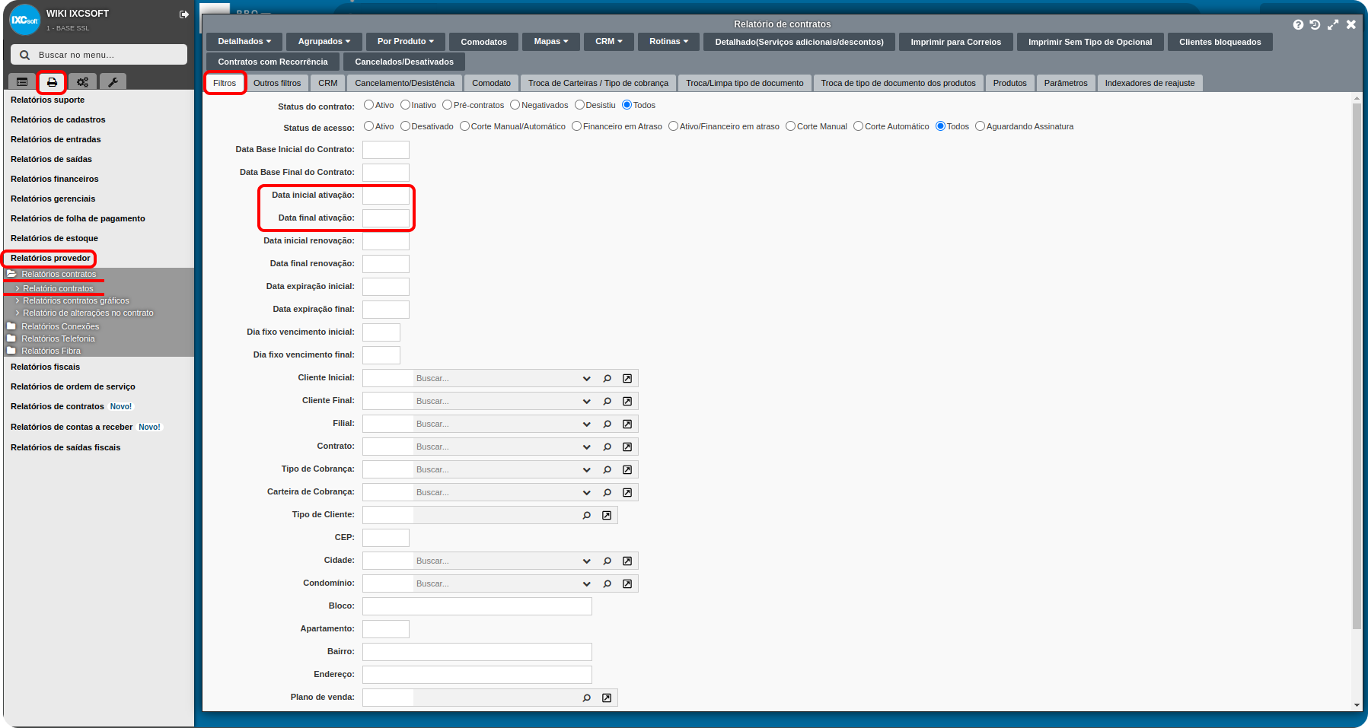
Task: Click the help question mark icon
Action: click(1298, 24)
